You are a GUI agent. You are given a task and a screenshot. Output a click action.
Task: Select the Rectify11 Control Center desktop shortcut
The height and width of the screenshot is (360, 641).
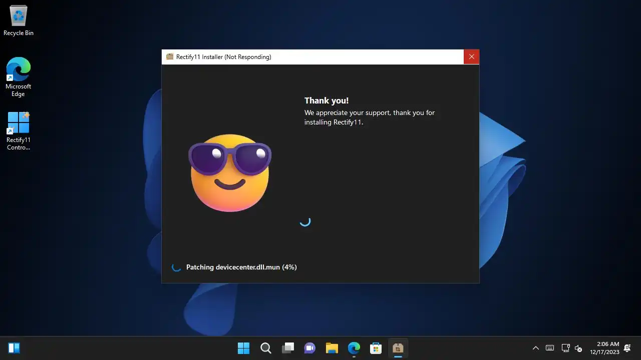pos(19,130)
